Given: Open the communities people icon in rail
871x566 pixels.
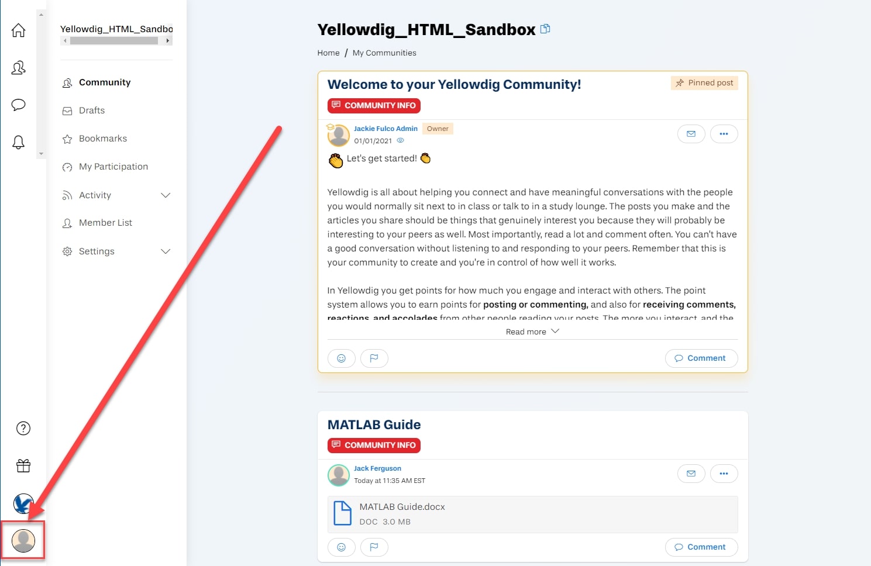Looking at the screenshot, I should point(19,68).
